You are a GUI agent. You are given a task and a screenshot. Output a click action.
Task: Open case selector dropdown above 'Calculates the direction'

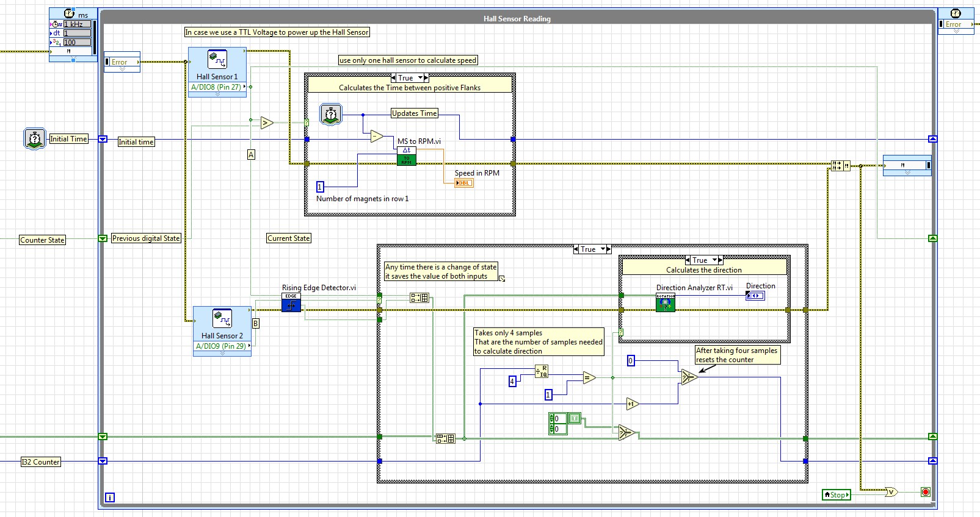point(715,260)
